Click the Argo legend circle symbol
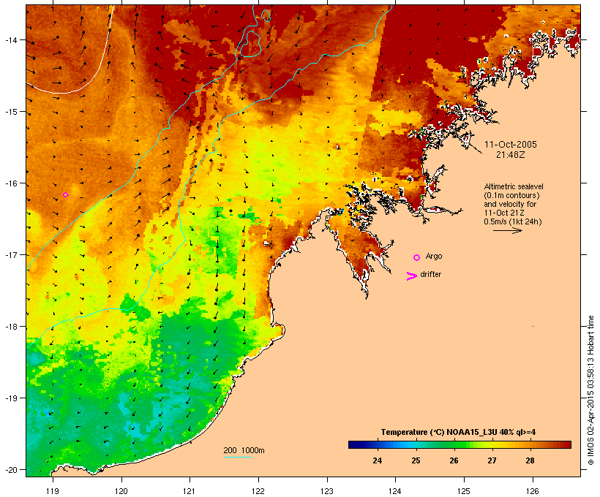Screen dimensions: 600x497 pos(417,258)
